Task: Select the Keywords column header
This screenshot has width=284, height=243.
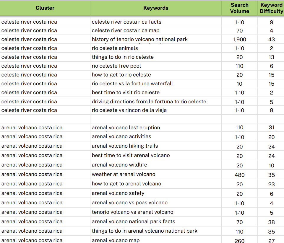Action: pos(156,8)
